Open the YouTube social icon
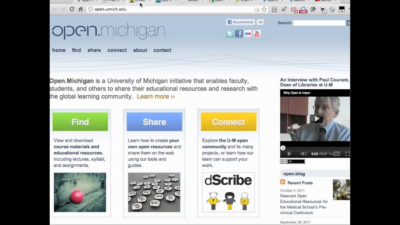This screenshot has height=225, width=400. 257,34
